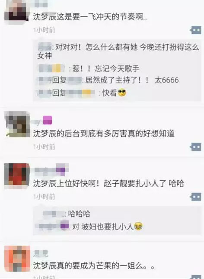The height and width of the screenshot is (279, 204).
Task: Open red avatar of 上位好快 commenter
Action: 17,176
